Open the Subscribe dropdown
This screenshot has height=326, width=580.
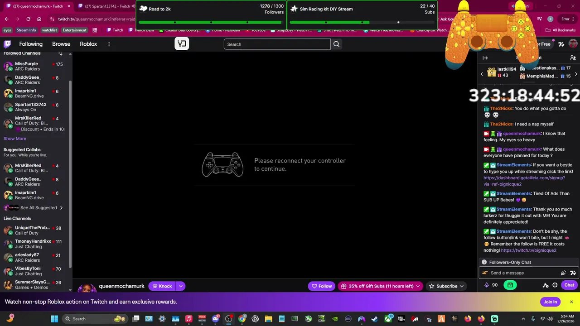(x=446, y=286)
